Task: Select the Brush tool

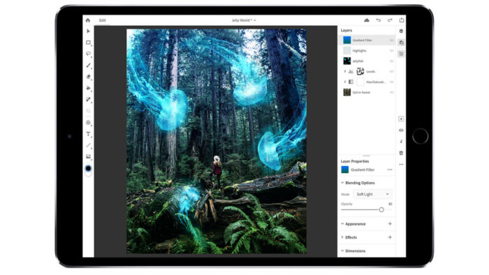Action: [88, 66]
